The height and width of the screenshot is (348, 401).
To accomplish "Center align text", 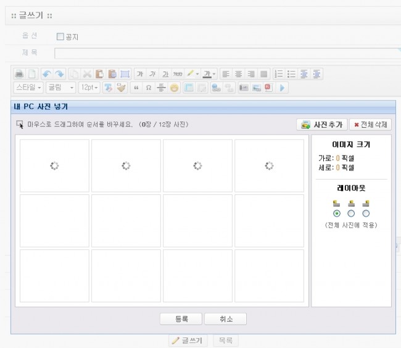I will [x=238, y=74].
